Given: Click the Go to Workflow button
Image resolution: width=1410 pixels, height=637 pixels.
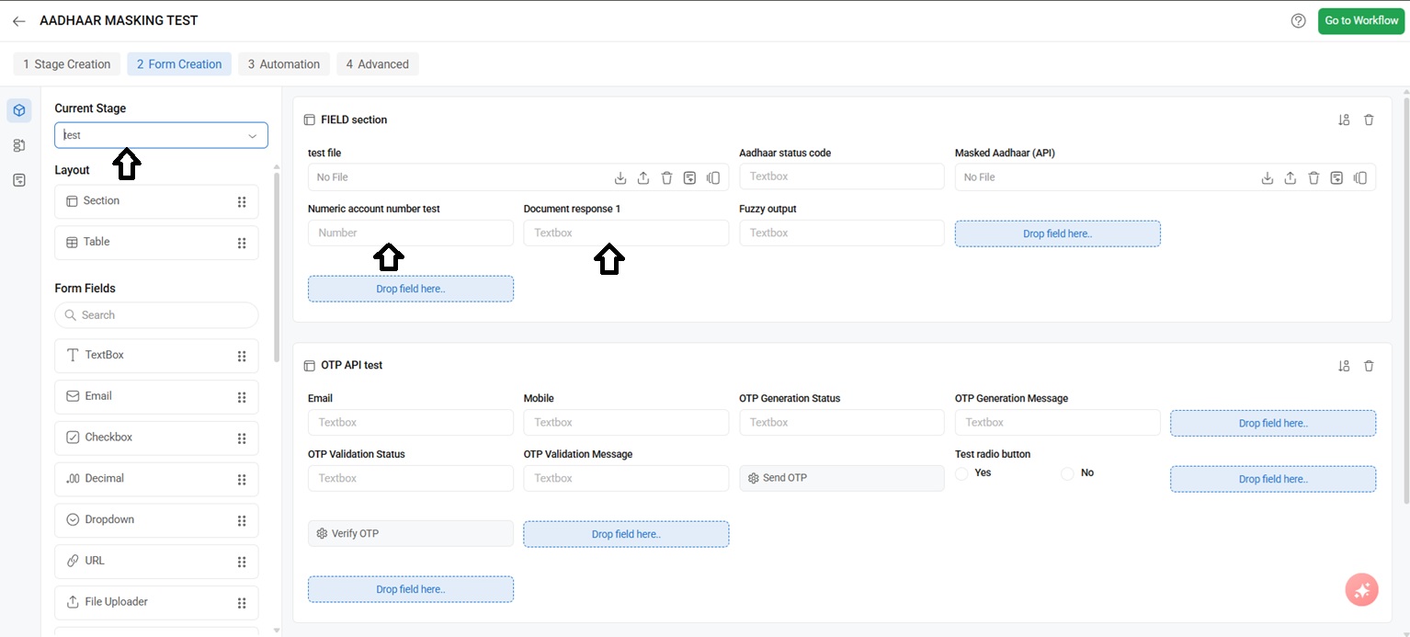Looking at the screenshot, I should pos(1361,21).
